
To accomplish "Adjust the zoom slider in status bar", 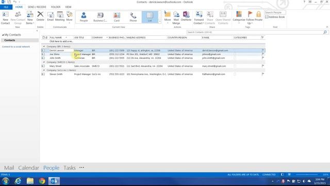I will pos(307,175).
